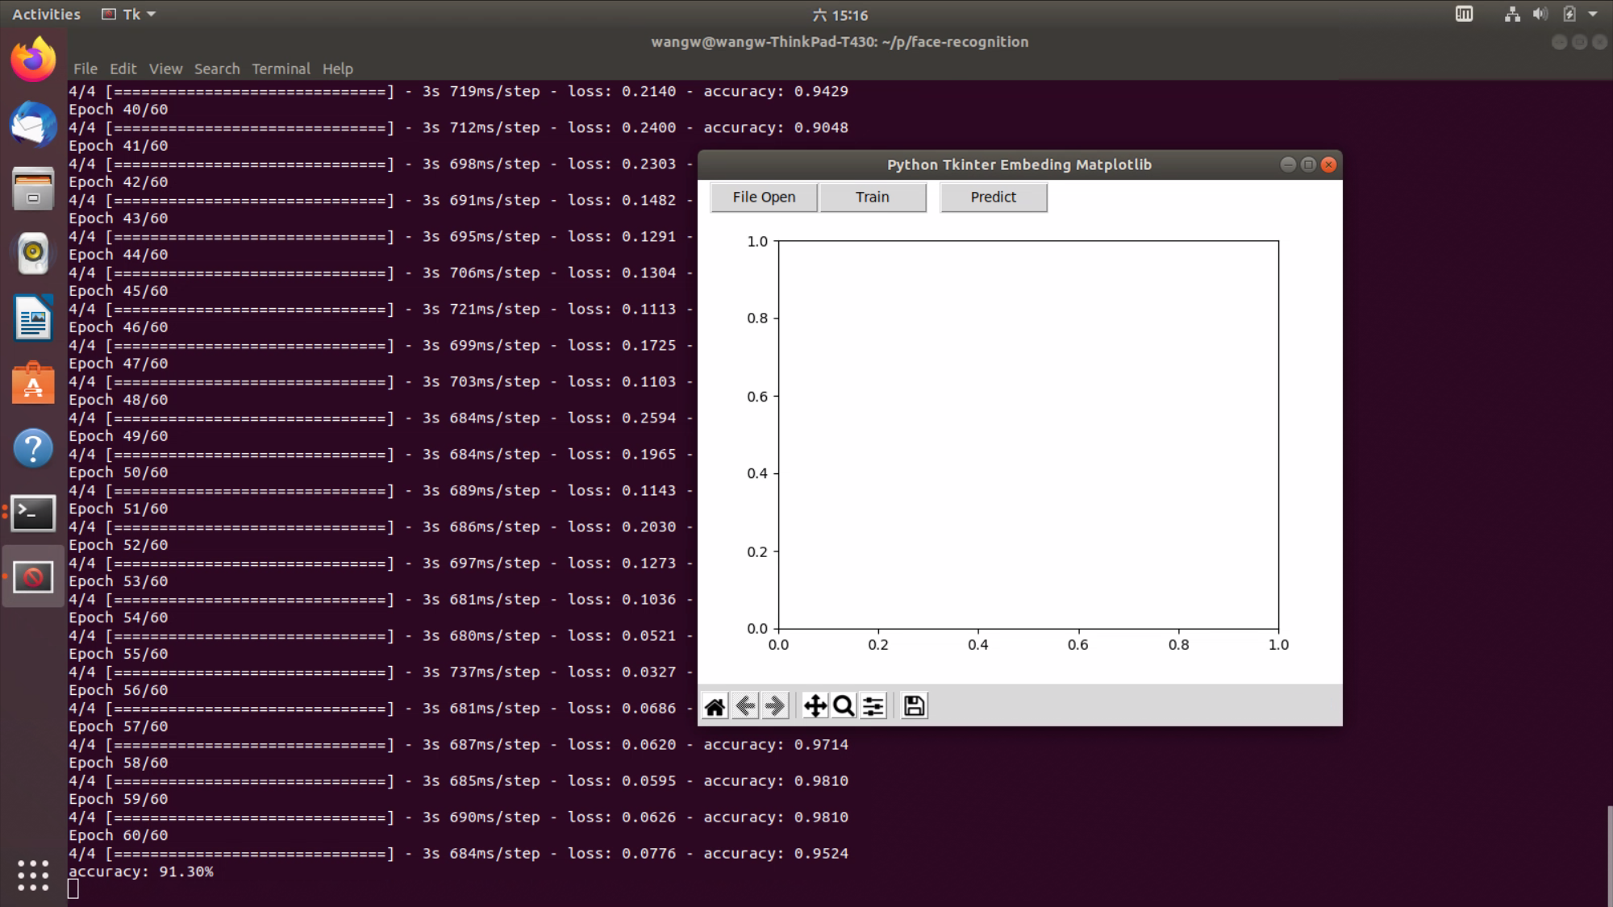Open Activities overview
Viewport: 1613px width, 907px height.
[46, 15]
